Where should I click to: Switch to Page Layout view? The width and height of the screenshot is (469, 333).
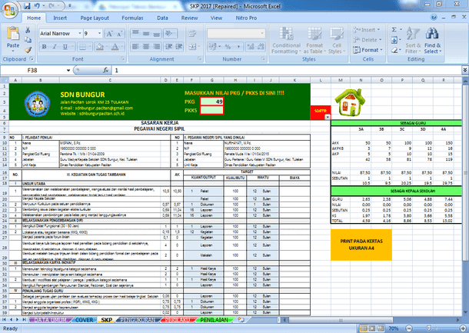pyautogui.click(x=372, y=328)
